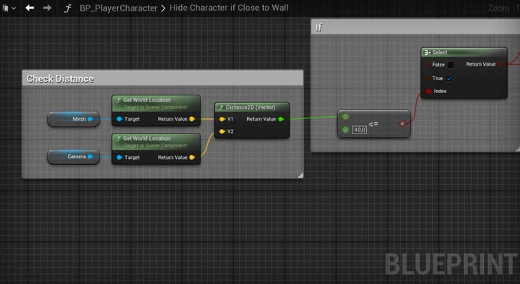
Task: Click the False input pin on Select node
Action: click(x=428, y=65)
